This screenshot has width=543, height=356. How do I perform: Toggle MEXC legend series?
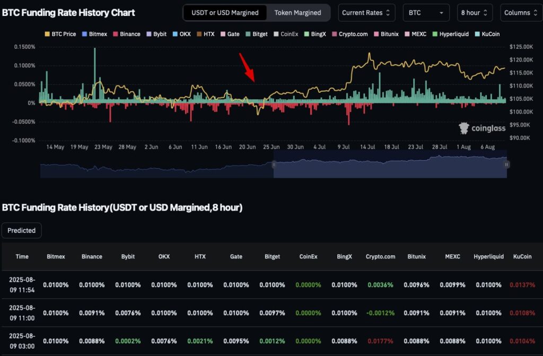pos(416,34)
